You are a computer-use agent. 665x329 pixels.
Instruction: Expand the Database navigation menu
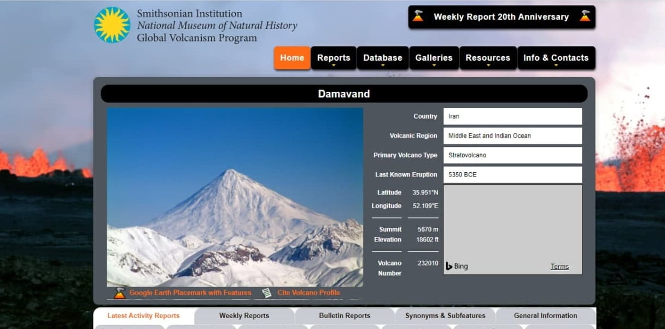coord(382,58)
